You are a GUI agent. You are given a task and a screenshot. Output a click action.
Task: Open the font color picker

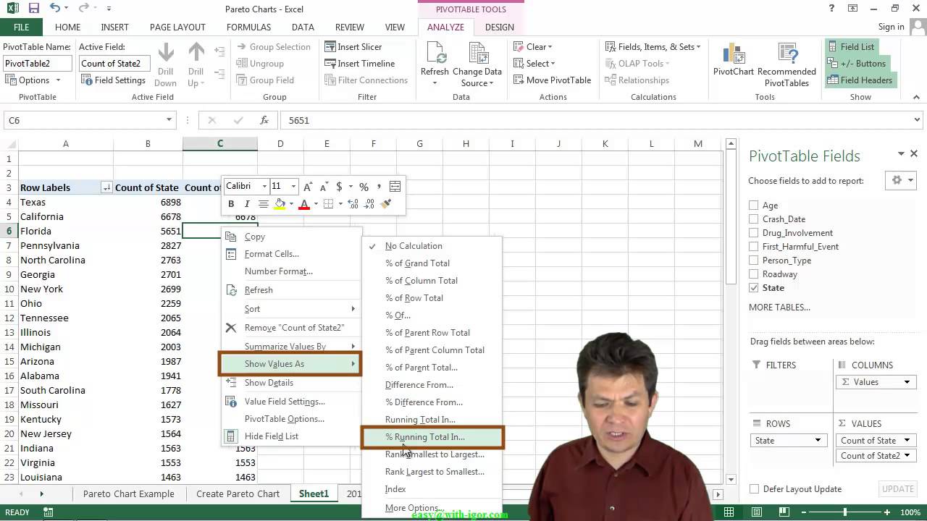coord(316,204)
